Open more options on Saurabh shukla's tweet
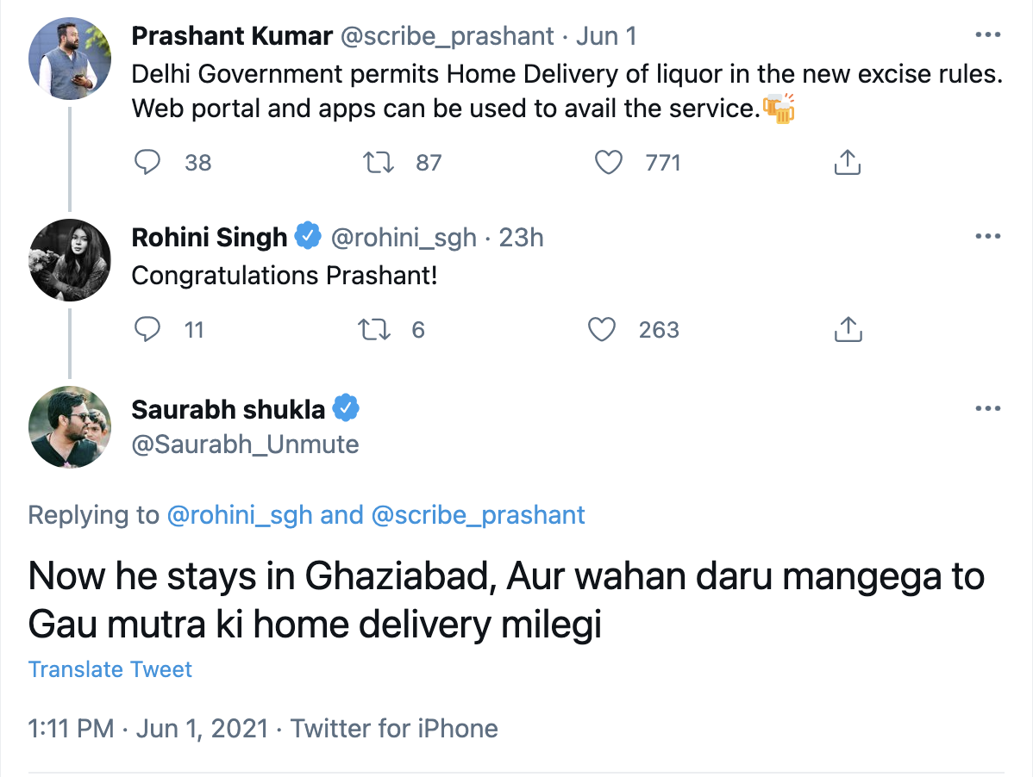The width and height of the screenshot is (1033, 777). pyautogui.click(x=986, y=408)
